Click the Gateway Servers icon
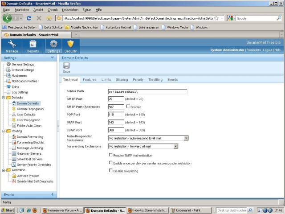285x214 pixels. coord(14,153)
